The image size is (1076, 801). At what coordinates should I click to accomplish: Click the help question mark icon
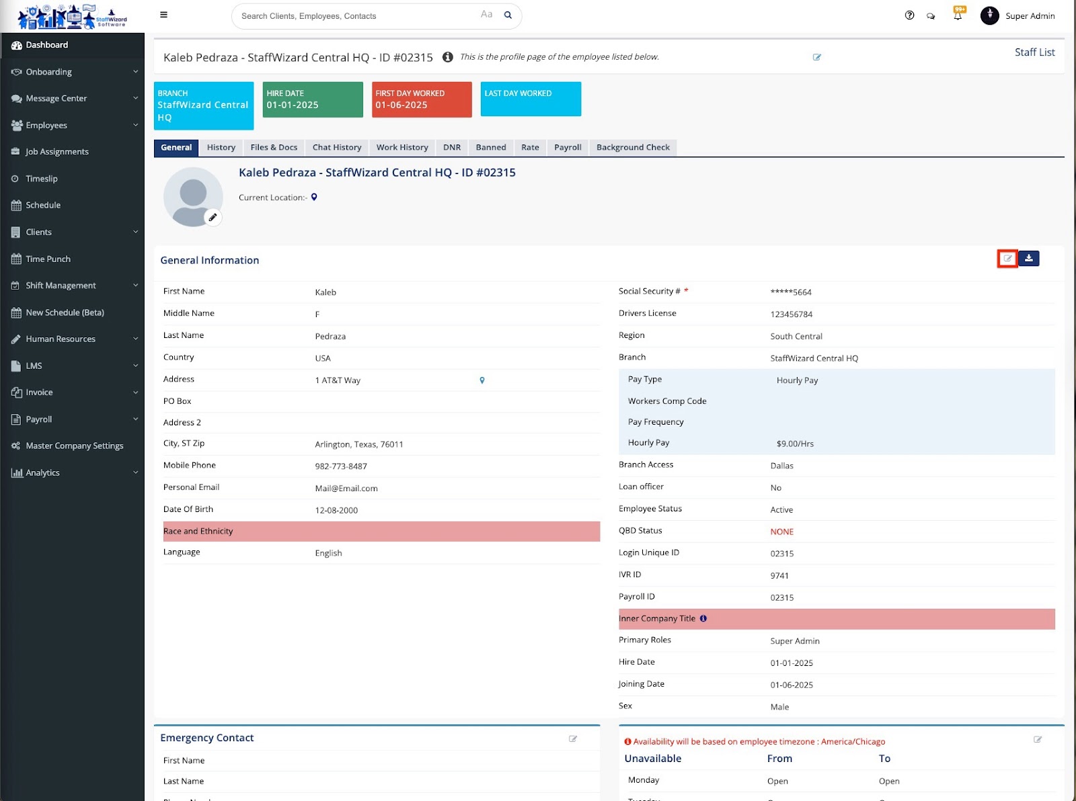909,15
